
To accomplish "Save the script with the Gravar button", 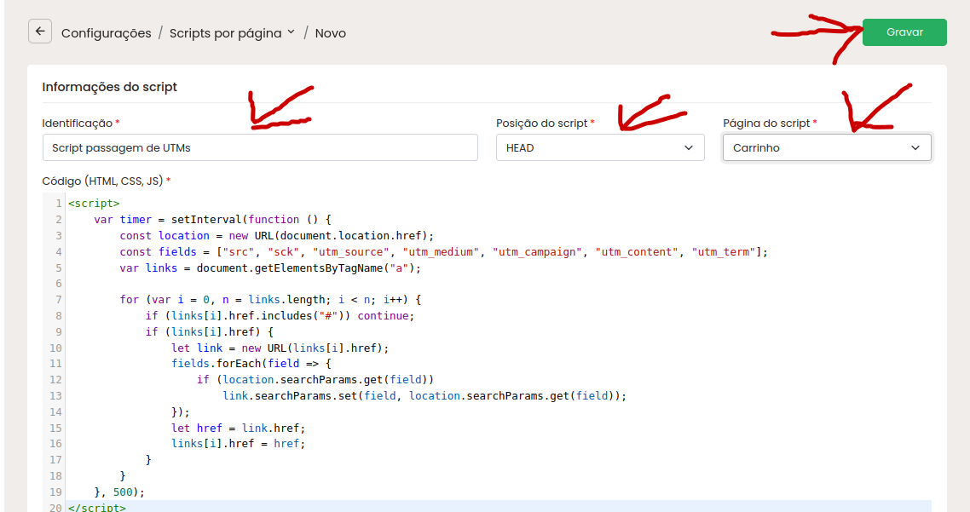I will pyautogui.click(x=904, y=32).
